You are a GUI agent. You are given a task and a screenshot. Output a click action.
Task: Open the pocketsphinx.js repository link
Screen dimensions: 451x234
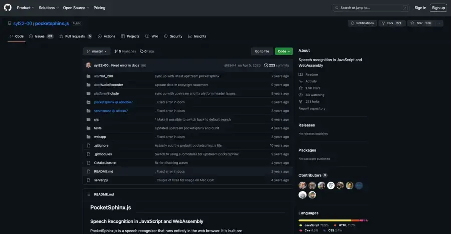coord(52,23)
